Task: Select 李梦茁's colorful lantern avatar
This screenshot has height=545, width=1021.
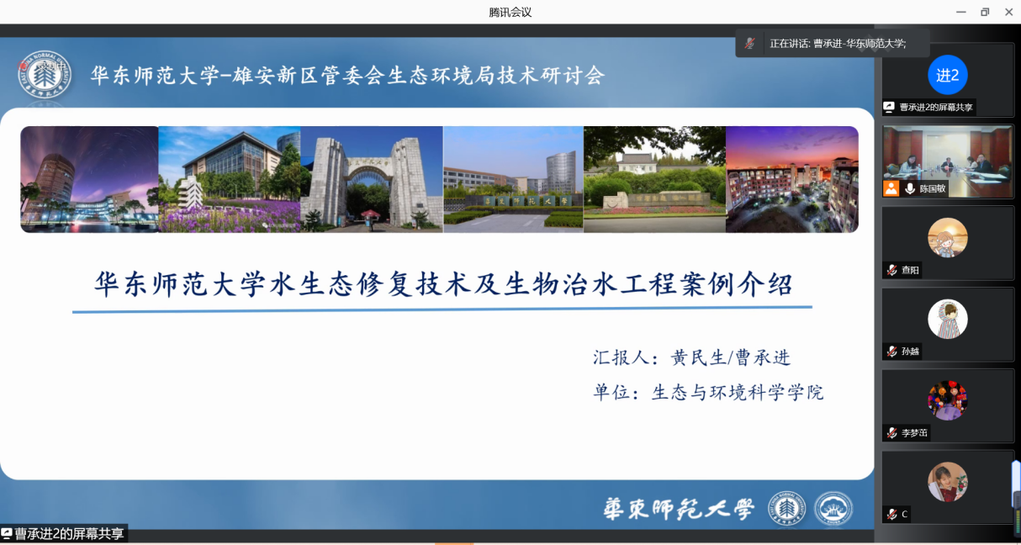Action: tap(948, 400)
